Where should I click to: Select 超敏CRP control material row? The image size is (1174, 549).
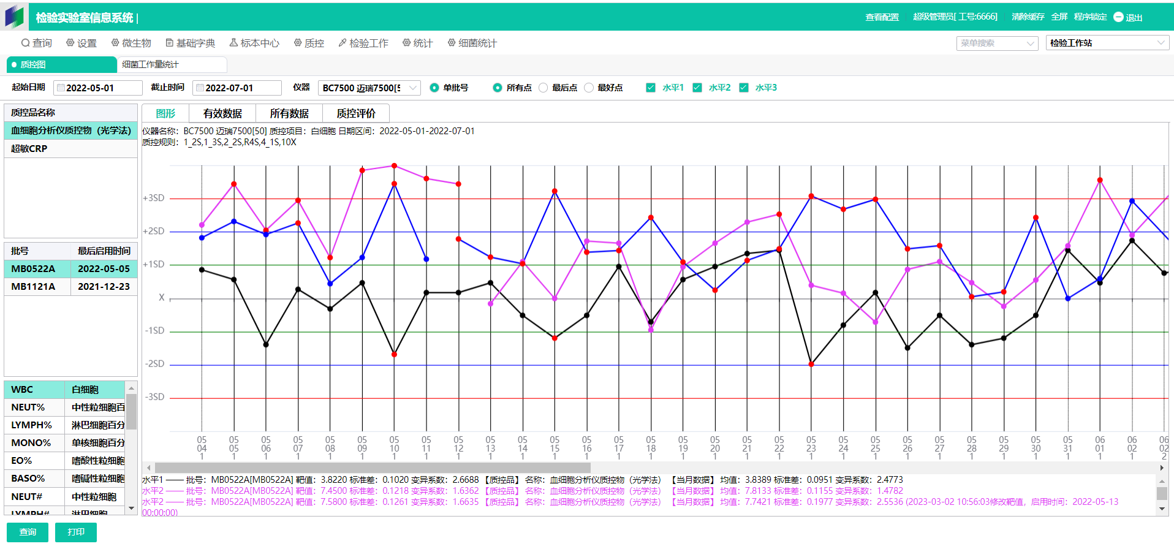click(x=70, y=148)
